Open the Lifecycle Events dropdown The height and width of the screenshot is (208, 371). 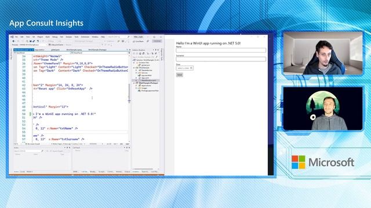coord(57,44)
